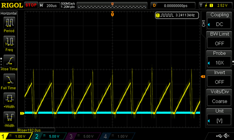Click the orange trigger position marker above waveform
The height and width of the screenshot is (140, 234).
point(112,14)
